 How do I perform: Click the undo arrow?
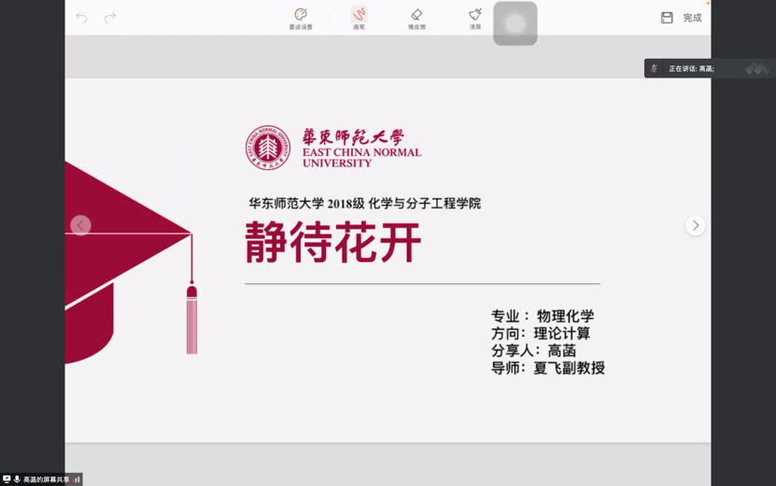(81, 18)
